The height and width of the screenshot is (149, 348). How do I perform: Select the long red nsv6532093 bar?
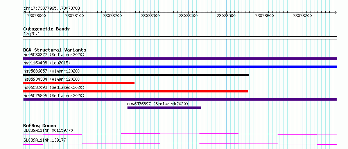click(136, 91)
